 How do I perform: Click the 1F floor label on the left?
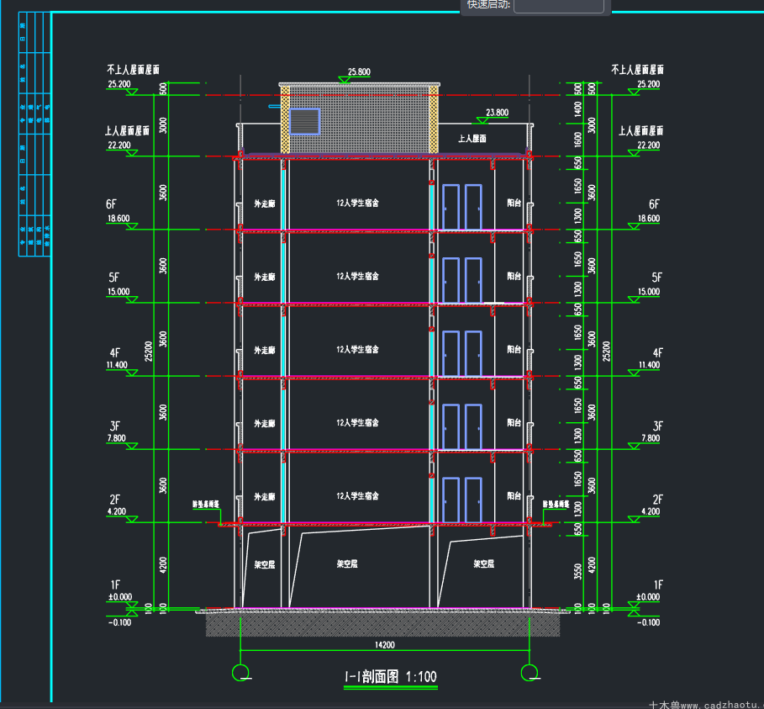(115, 585)
